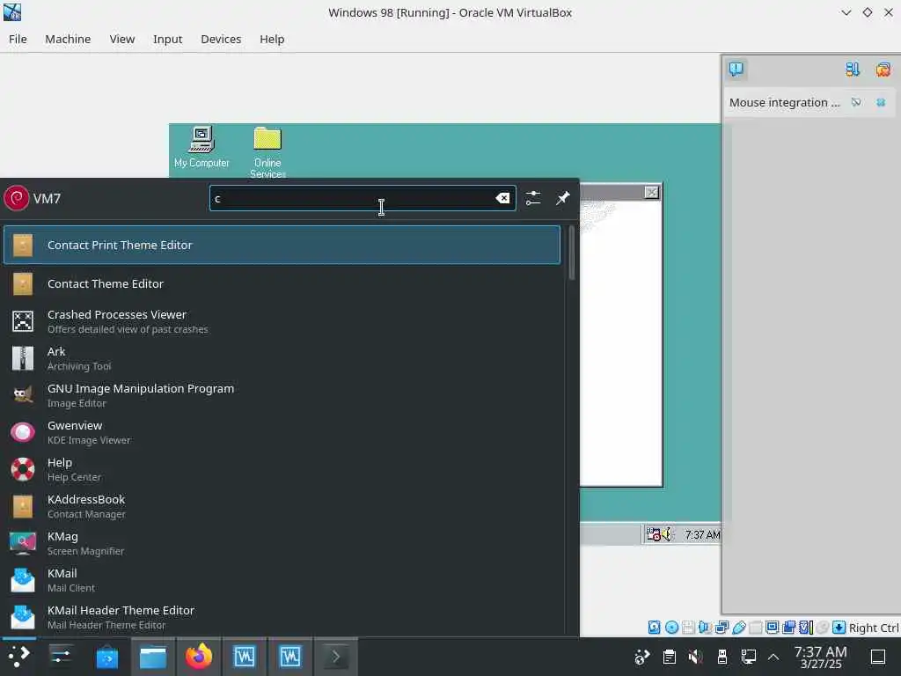Clear the launcher search field text

tap(502, 198)
